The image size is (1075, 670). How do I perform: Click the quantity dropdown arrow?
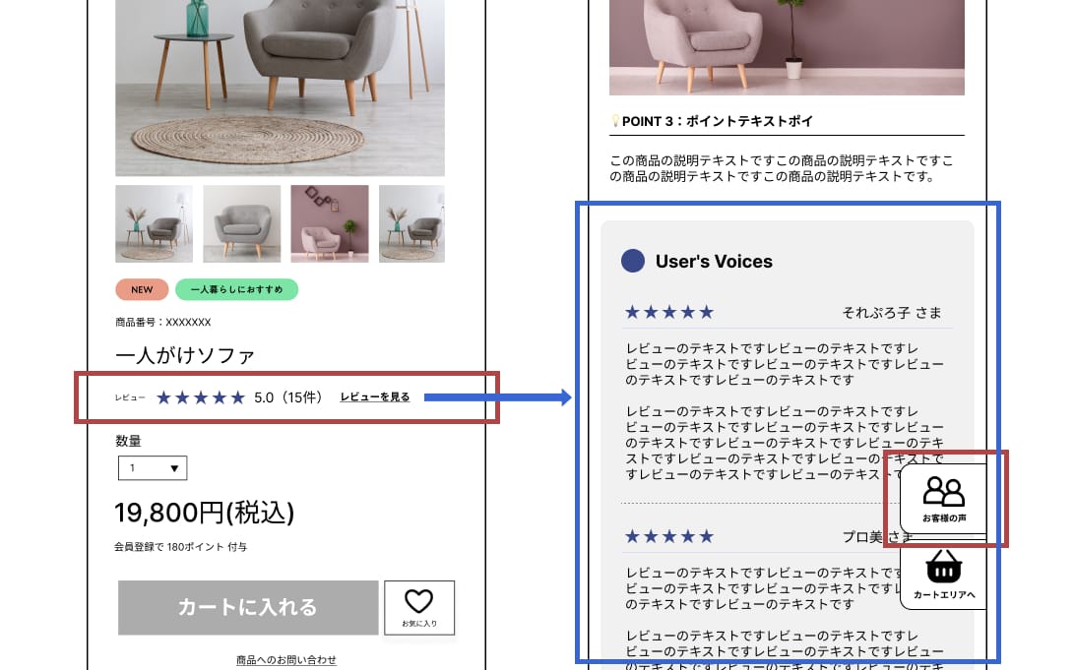(x=174, y=468)
